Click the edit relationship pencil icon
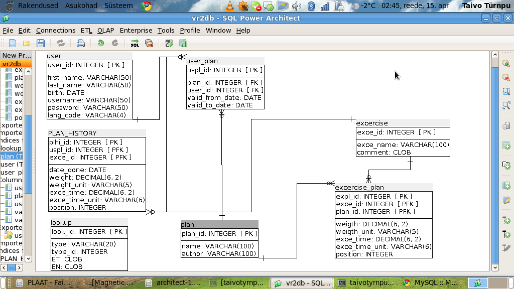 coord(506,248)
